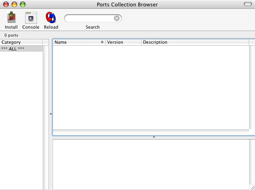This screenshot has width=255, height=190.
Task: Open the Console window
Action: (x=31, y=17)
